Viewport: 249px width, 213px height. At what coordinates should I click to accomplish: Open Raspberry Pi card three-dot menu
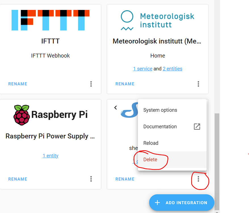pyautogui.click(x=91, y=179)
